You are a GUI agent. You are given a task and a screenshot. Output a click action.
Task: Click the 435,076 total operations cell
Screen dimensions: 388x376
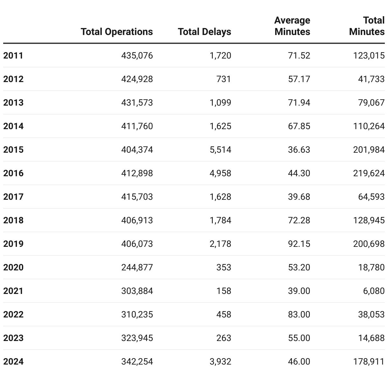click(x=137, y=56)
